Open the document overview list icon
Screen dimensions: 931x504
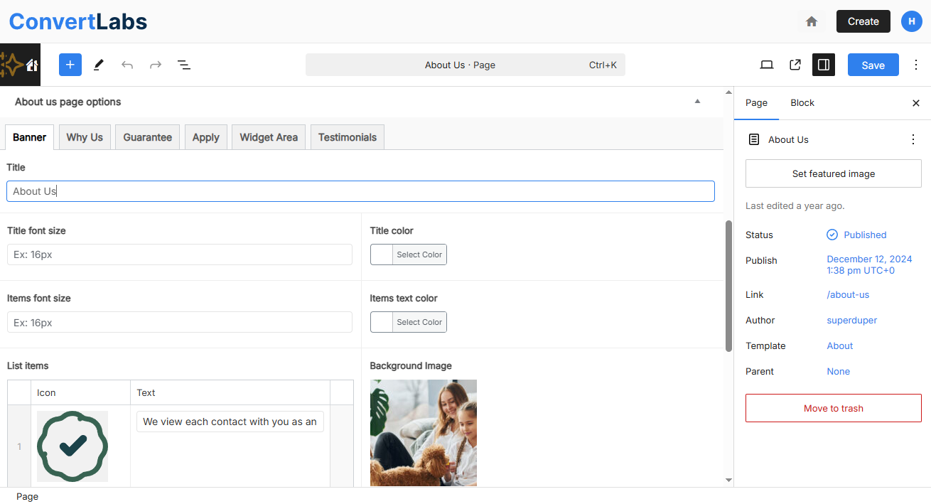click(183, 65)
